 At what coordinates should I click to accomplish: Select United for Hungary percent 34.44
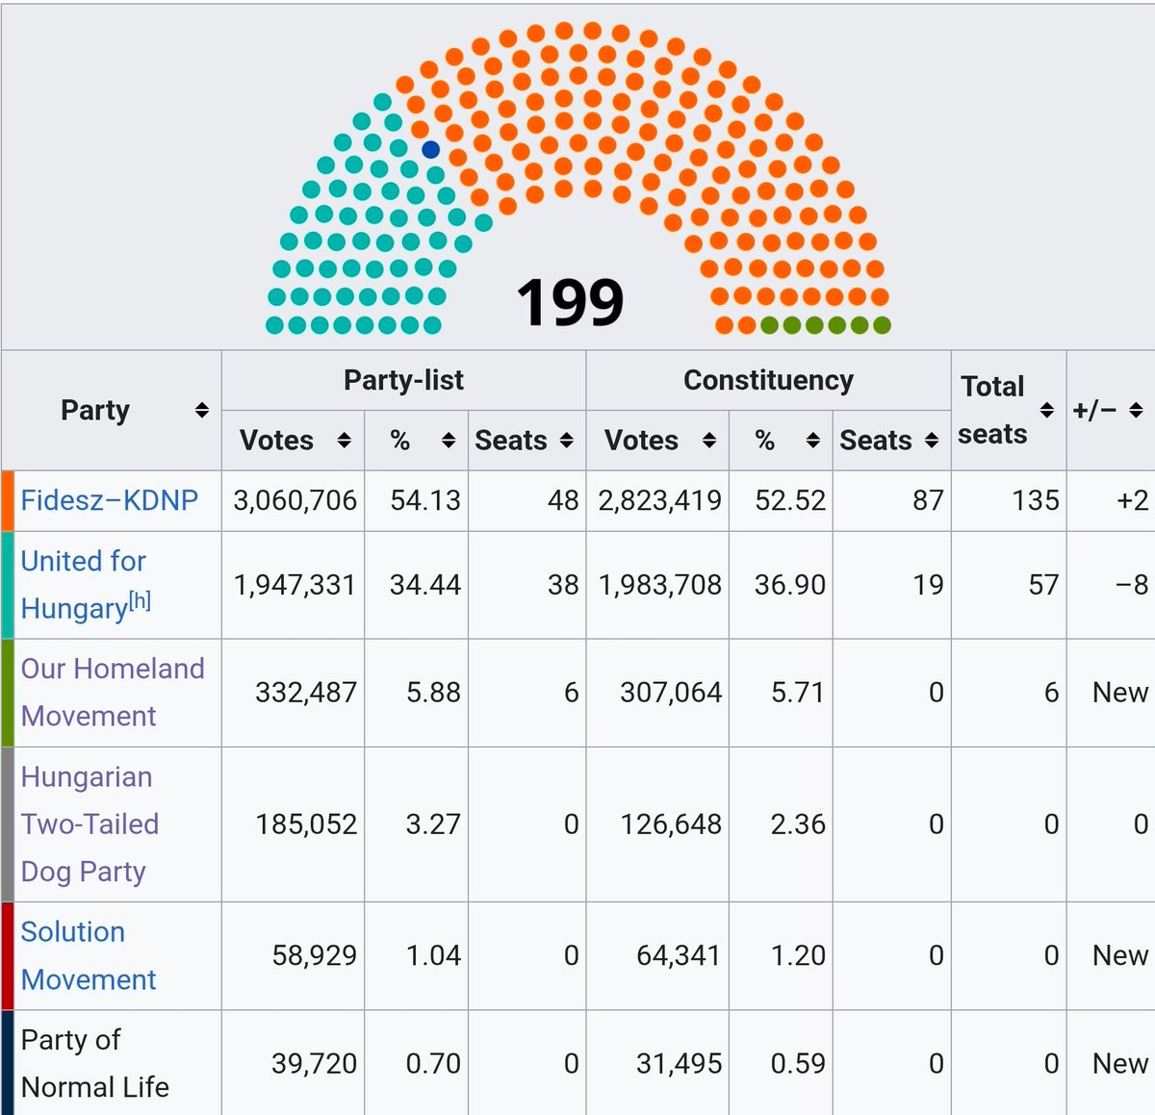click(x=425, y=585)
